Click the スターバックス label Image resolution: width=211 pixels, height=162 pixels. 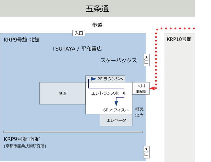point(118,60)
